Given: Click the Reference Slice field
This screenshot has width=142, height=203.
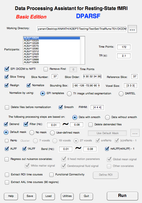Looking at the screenshot, I should click(135, 76).
